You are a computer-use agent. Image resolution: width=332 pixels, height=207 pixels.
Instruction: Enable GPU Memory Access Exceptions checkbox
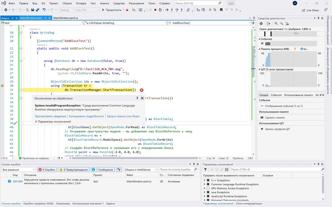[208, 188]
